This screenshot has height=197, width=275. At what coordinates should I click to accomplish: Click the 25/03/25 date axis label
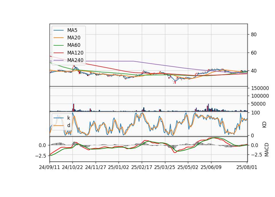click(165, 167)
